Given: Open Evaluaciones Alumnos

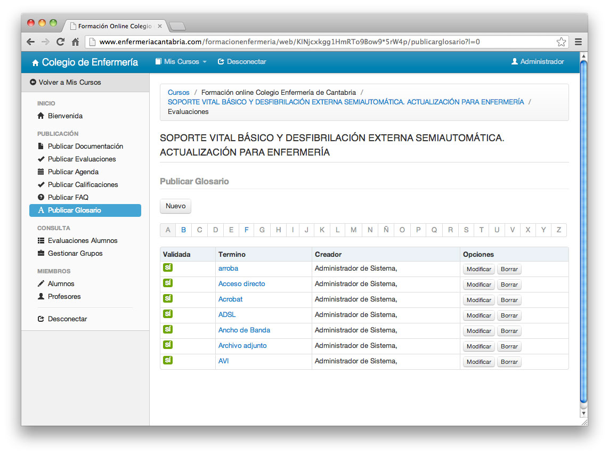Looking at the screenshot, I should [78, 241].
